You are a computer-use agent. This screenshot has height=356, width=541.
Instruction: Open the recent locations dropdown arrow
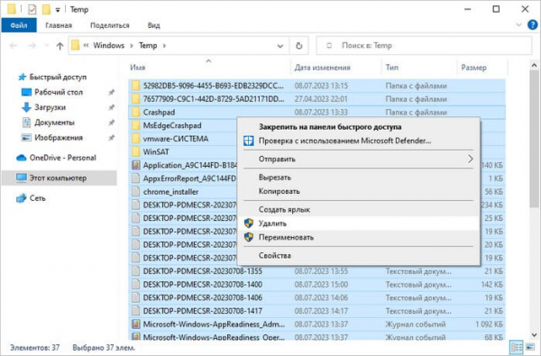pyautogui.click(x=47, y=46)
